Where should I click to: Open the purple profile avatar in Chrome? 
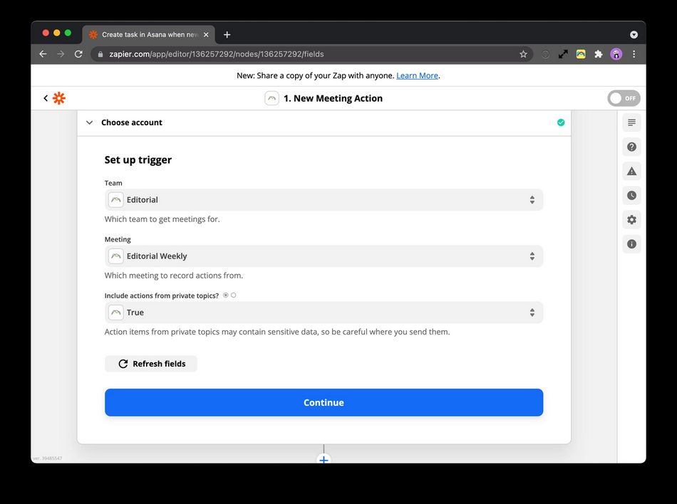(616, 54)
